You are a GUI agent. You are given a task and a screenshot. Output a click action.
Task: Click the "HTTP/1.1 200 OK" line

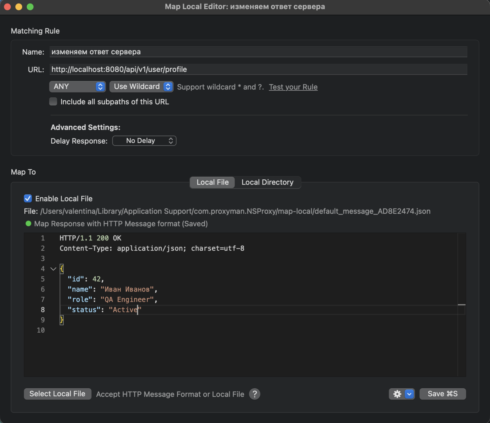(90, 238)
